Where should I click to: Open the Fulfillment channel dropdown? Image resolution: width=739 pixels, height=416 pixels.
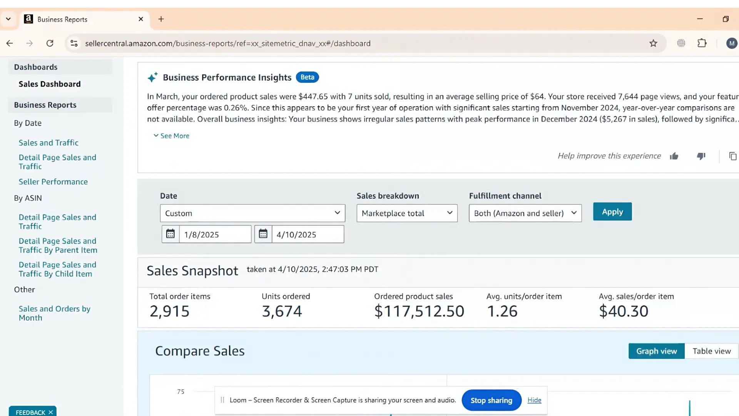(525, 213)
